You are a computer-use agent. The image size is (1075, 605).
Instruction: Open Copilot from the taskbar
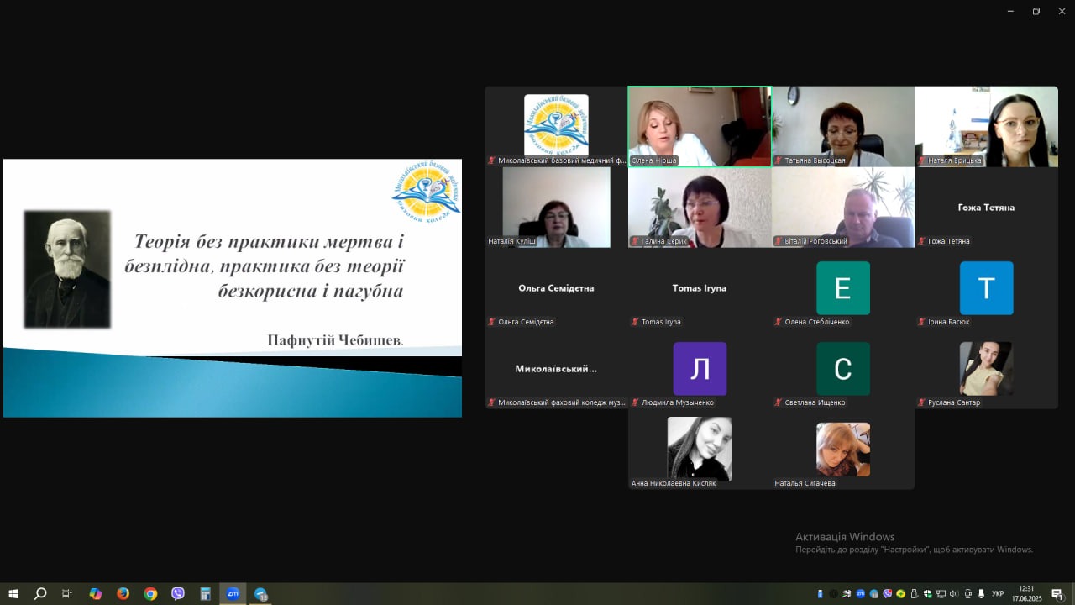coord(95,593)
